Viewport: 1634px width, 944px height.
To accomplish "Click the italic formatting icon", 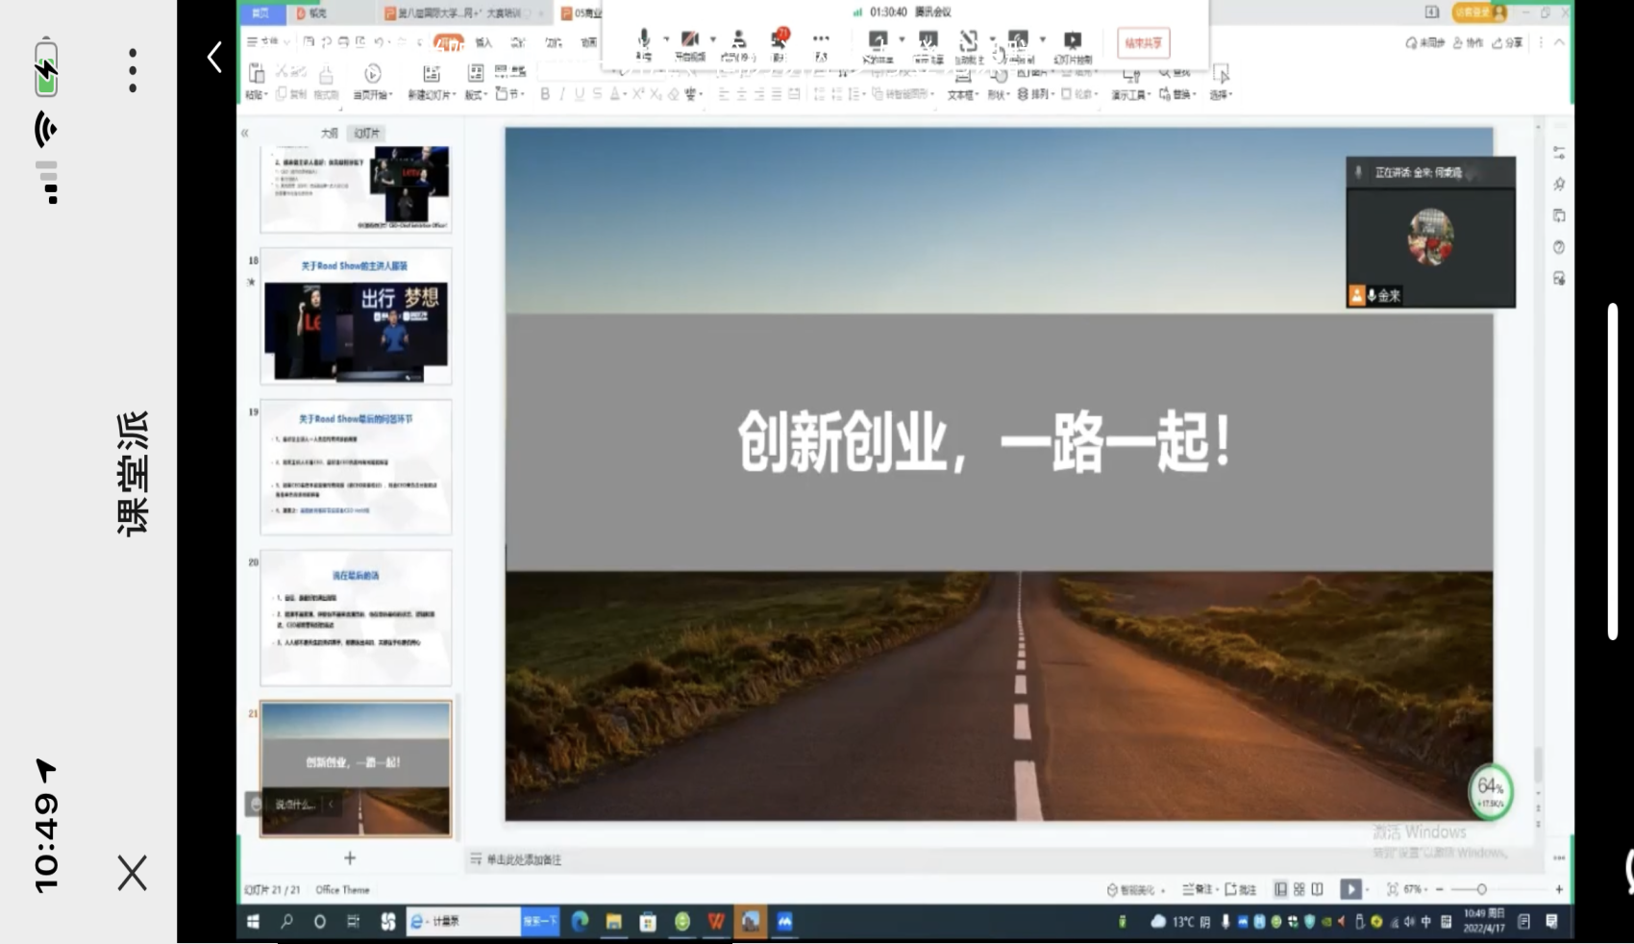I will [x=562, y=94].
